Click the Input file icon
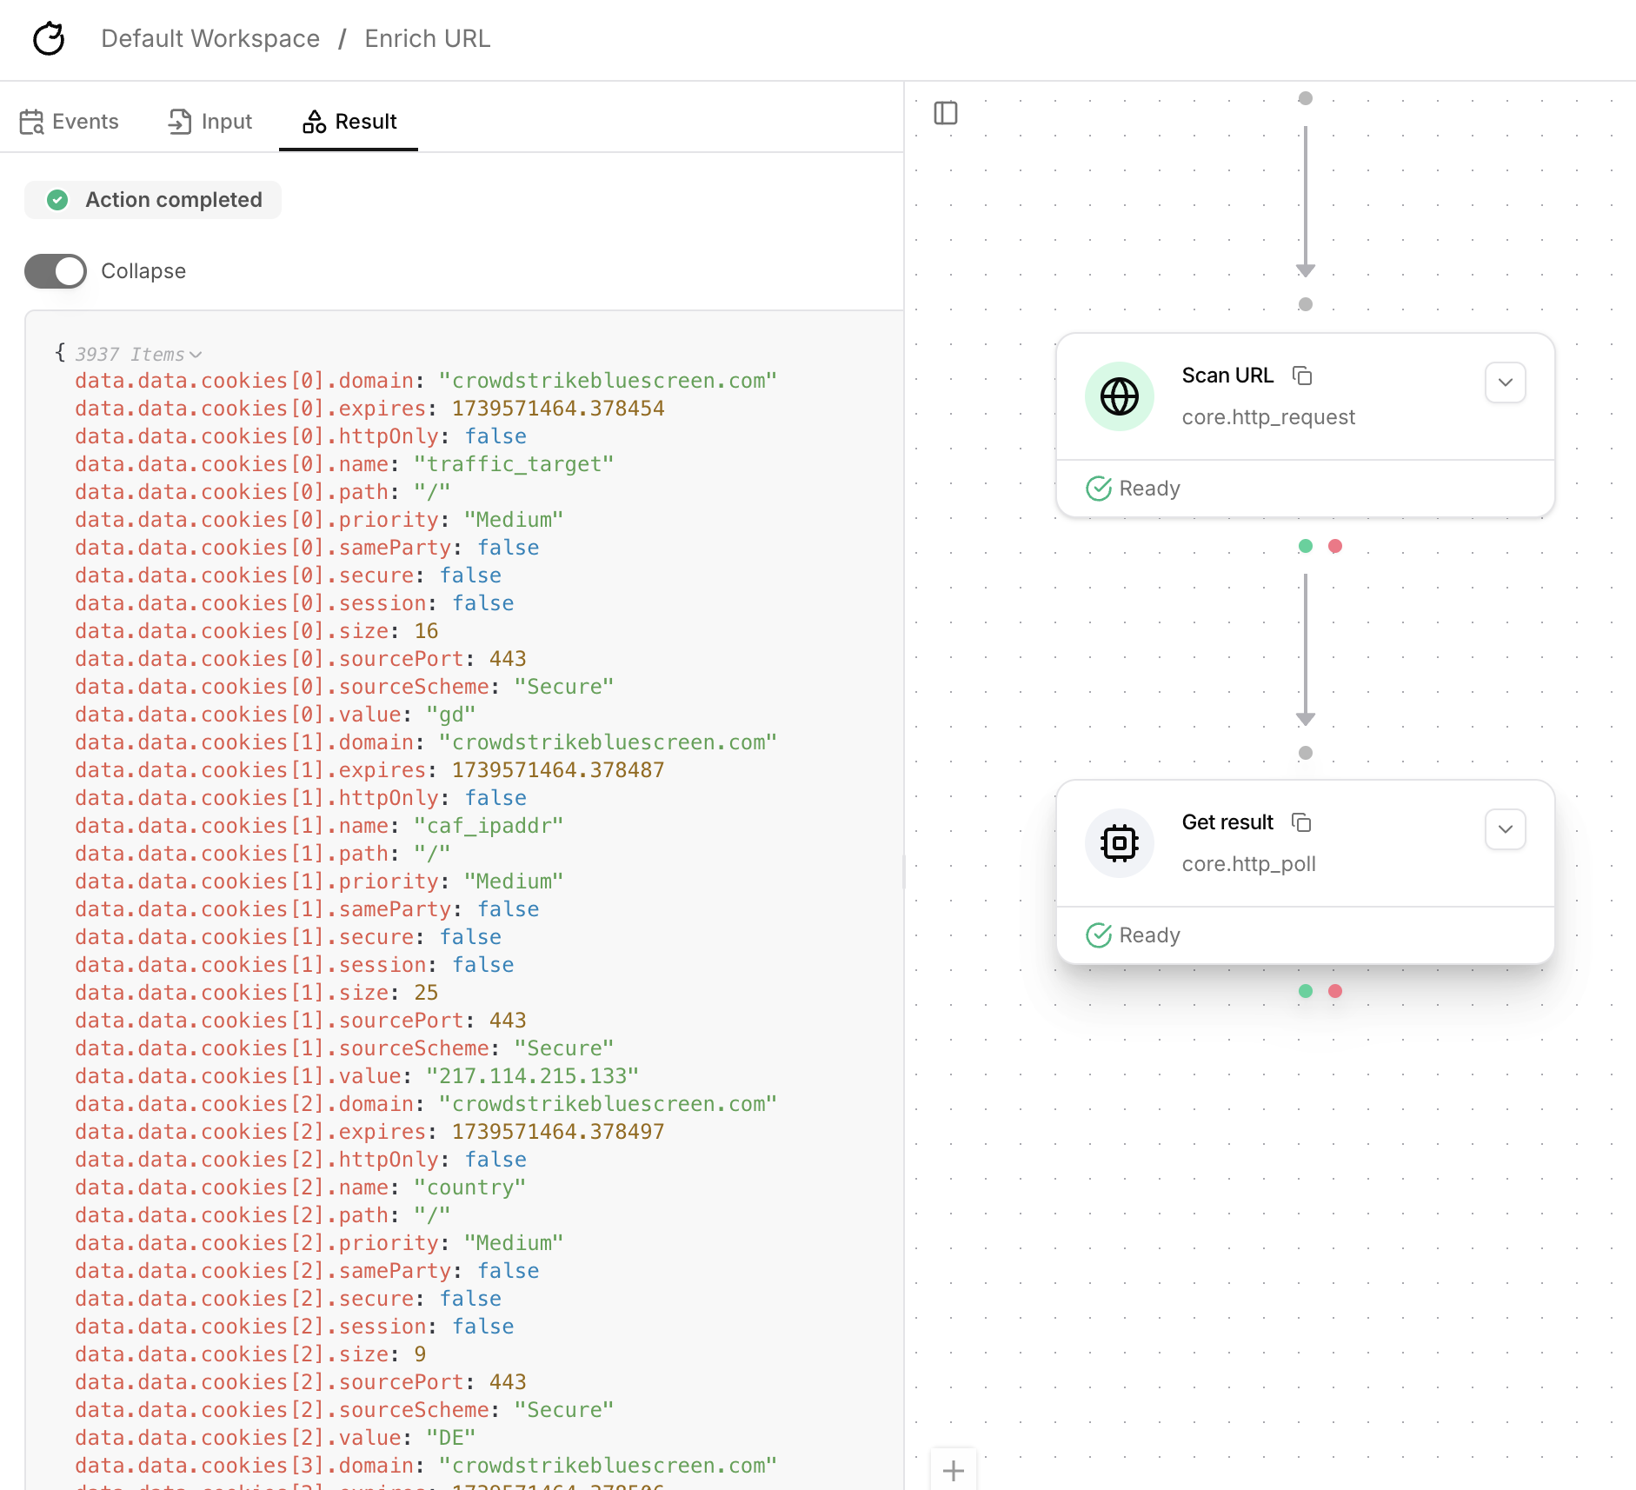The image size is (1636, 1490). click(x=180, y=122)
